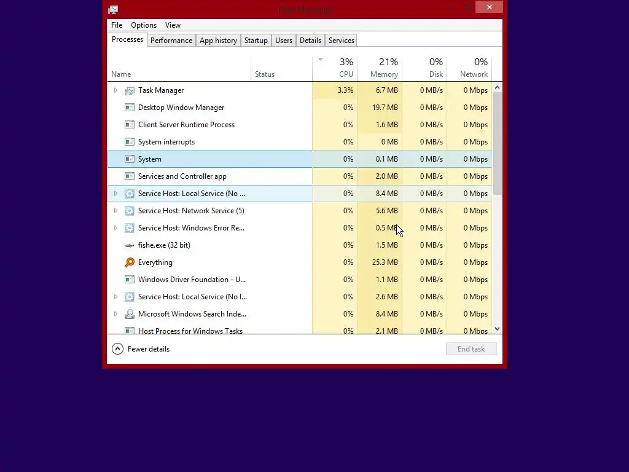Click the End task button

tap(471, 349)
